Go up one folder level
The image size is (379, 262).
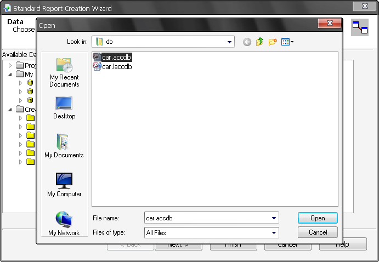click(259, 42)
